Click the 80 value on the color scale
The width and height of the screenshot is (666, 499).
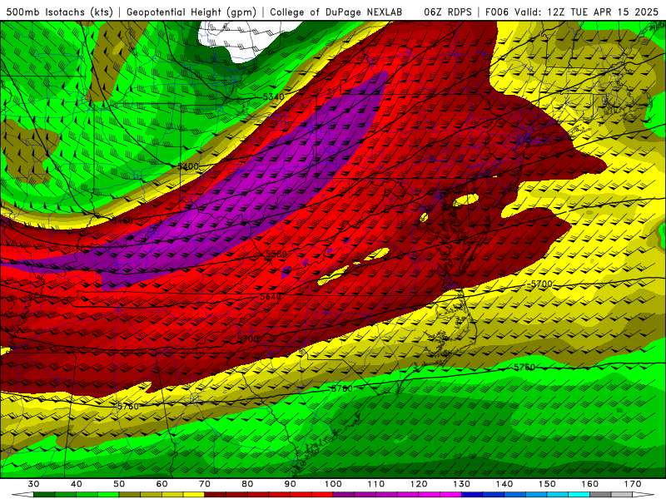pos(247,484)
